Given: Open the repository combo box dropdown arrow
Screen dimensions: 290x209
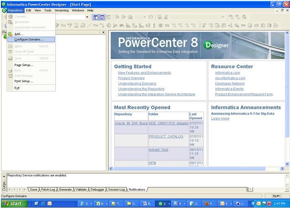Looking at the screenshot, I should click(x=87, y=17).
